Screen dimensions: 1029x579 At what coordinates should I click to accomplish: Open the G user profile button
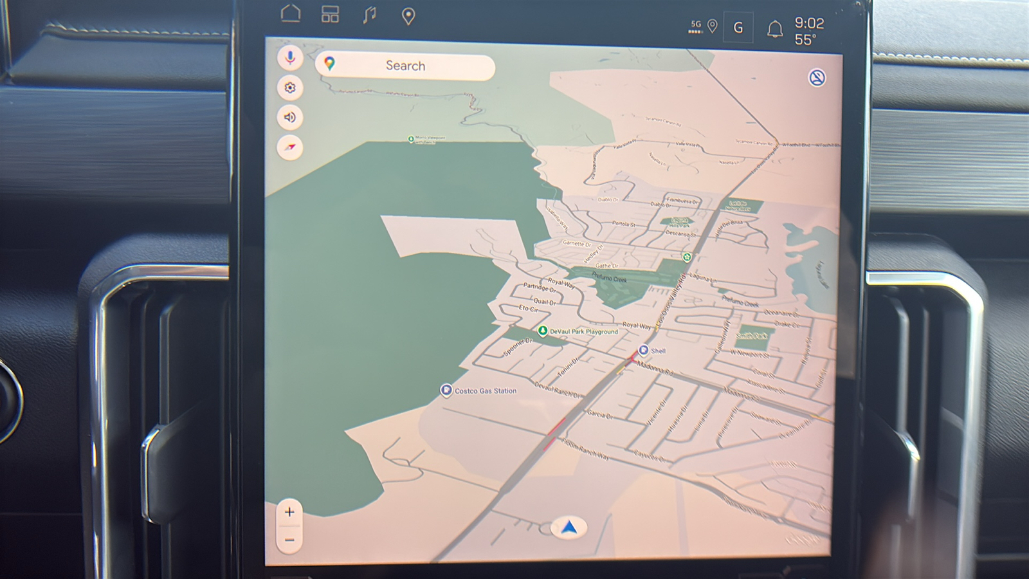(x=738, y=28)
